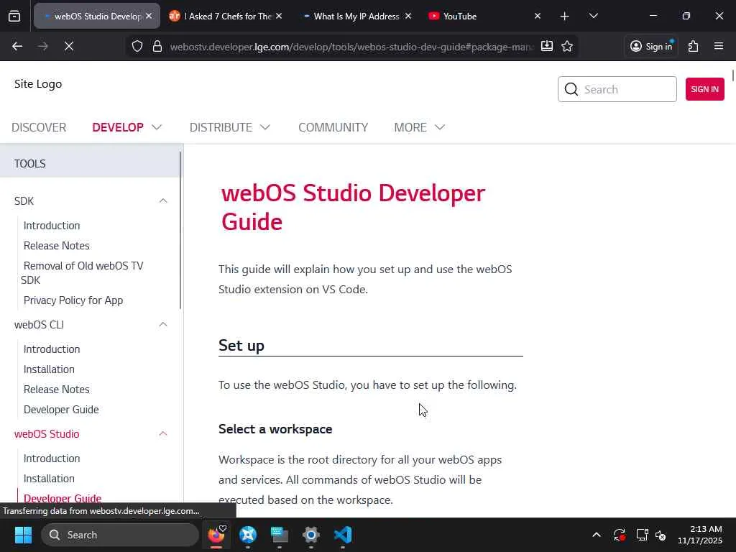Click the 'Set up' section heading
Screen dimensions: 736x552
point(241,346)
